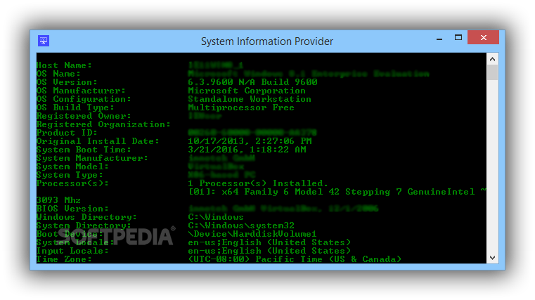Select the 'OS Name:' label
Image resolution: width=535 pixels, height=300 pixels.
(x=58, y=74)
